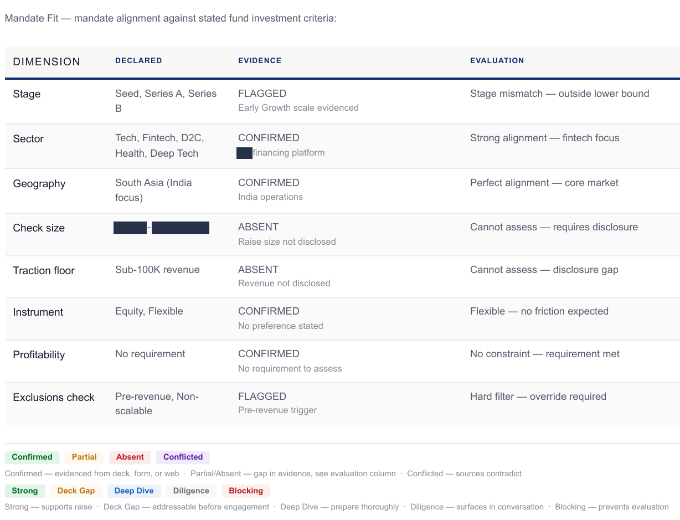Viewport: 680px width, 520px height.
Task: Click the Exclusions check row label
Action: 54,397
